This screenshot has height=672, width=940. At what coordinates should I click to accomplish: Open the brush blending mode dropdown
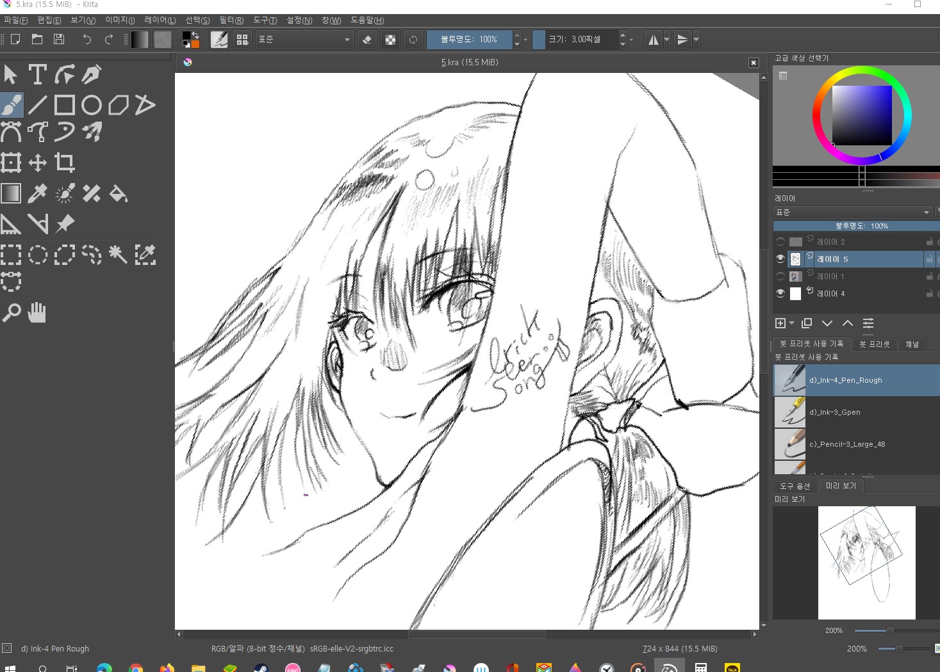[304, 40]
